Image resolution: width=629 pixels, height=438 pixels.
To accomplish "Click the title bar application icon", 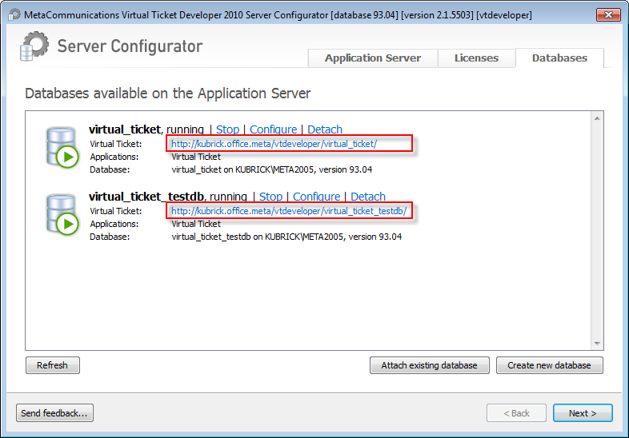I will tap(14, 15).
